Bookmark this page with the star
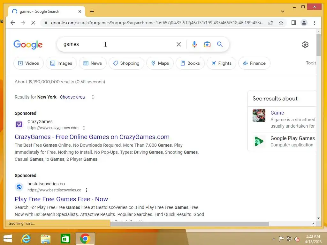 [x=281, y=23]
